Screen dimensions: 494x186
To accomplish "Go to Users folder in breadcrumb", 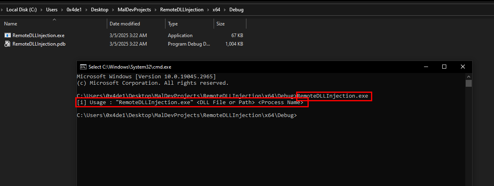I will pos(52,10).
